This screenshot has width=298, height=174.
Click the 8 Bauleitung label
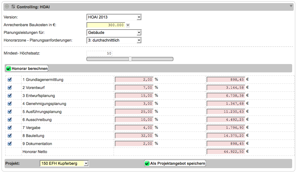[x=33, y=136]
